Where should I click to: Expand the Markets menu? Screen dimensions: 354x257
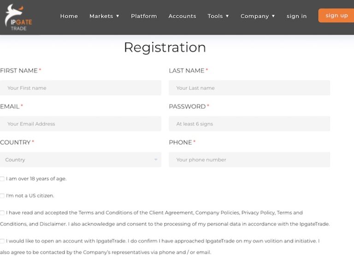point(104,16)
